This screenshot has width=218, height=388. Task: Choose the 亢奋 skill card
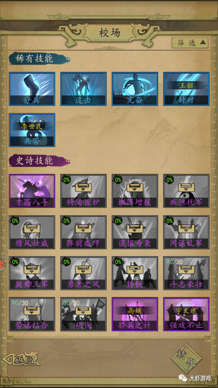(x=135, y=89)
